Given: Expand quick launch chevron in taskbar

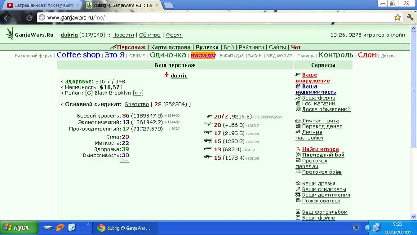Looking at the screenshot, I should tap(87, 224).
